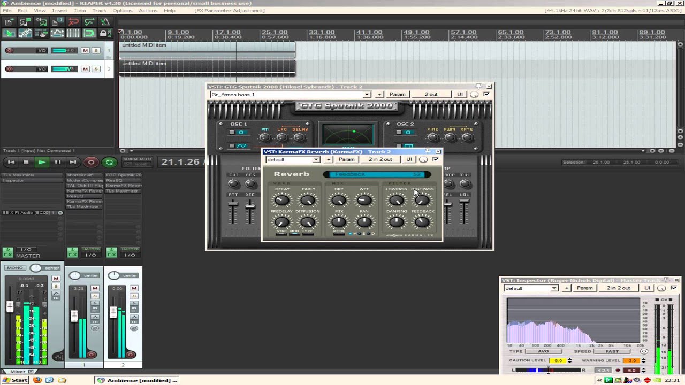The height and width of the screenshot is (385, 685).
Task: Open the Edit menu
Action: coord(22,10)
